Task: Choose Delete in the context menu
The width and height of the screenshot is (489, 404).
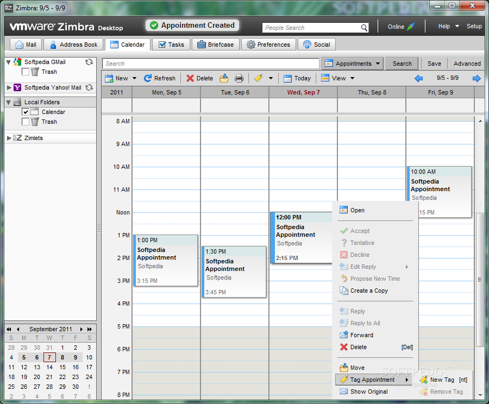Action: pos(375,347)
